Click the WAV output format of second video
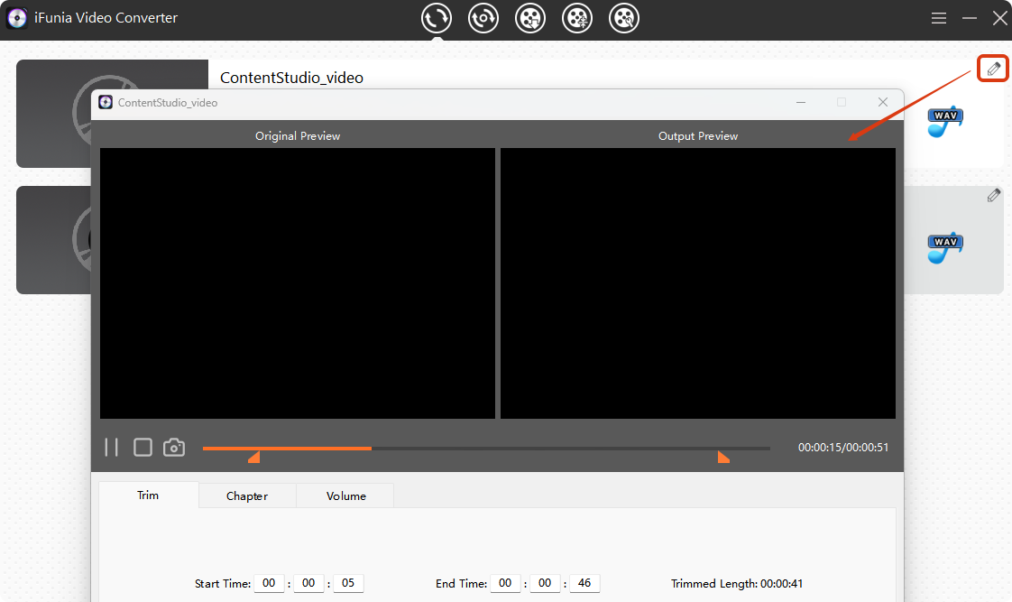Viewport: 1012px width, 602px height. 945,247
